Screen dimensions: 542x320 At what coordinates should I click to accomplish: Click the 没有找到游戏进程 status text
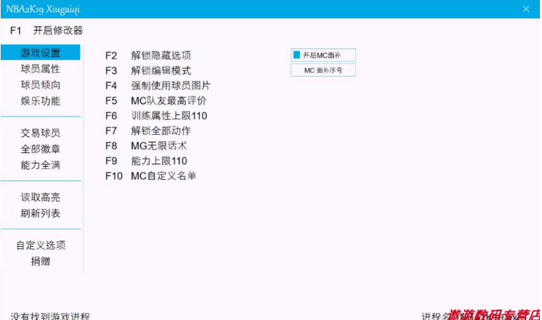pos(50,316)
